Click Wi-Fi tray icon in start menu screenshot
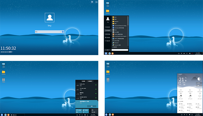This screenshot has width=203, height=116. 181,53
